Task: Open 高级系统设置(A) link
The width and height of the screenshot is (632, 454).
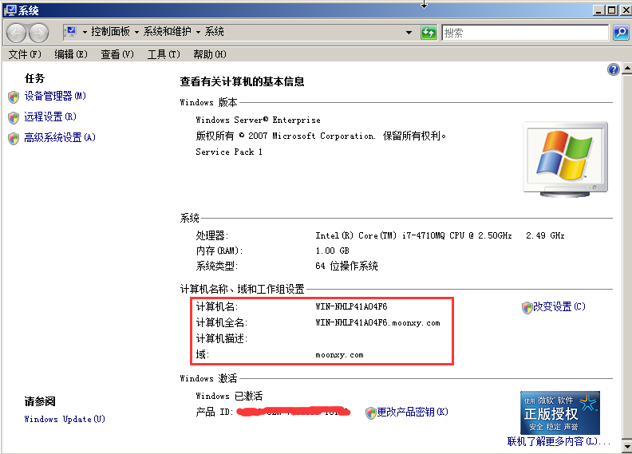Action: click(60, 138)
